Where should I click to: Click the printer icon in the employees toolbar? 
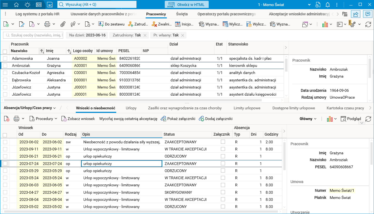coord(47,24)
